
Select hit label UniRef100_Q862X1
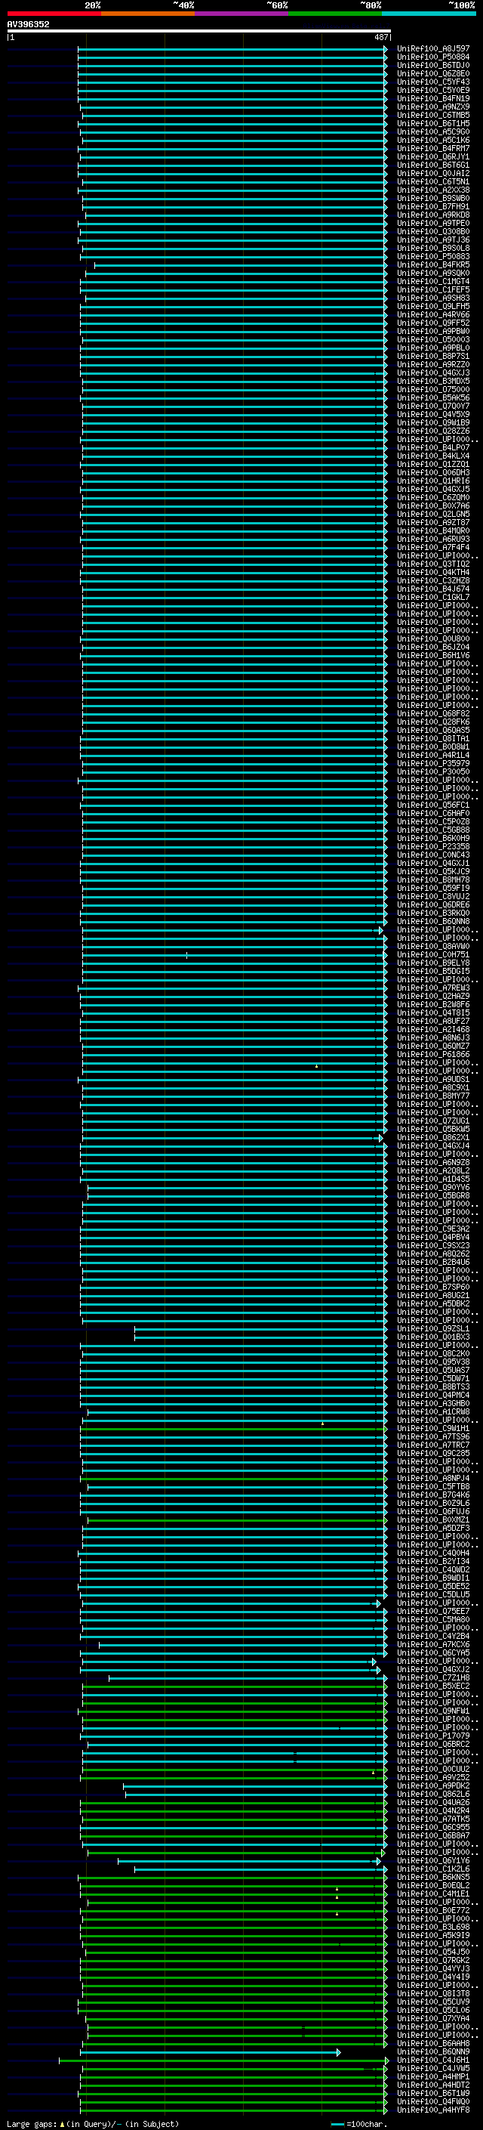(x=432, y=1137)
